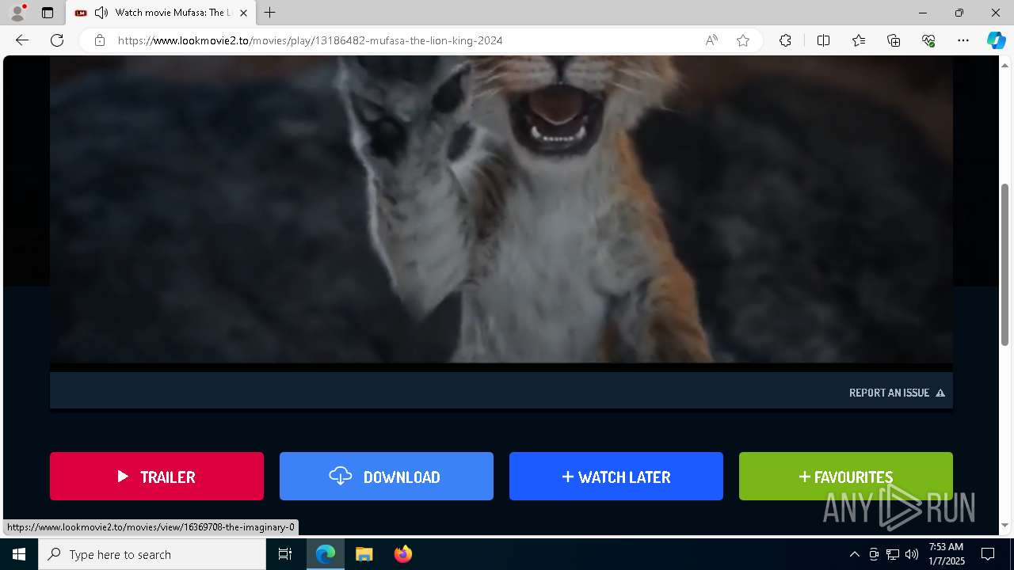Open the Windows Start menu

[x=19, y=554]
